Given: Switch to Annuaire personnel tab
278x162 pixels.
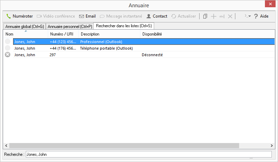Looking at the screenshot, I should click(x=70, y=27).
